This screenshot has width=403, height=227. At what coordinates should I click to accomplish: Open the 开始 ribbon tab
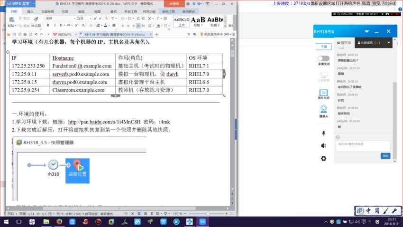(14, 11)
